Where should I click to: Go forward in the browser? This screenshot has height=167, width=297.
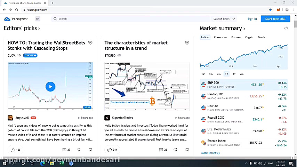click(10, 10)
